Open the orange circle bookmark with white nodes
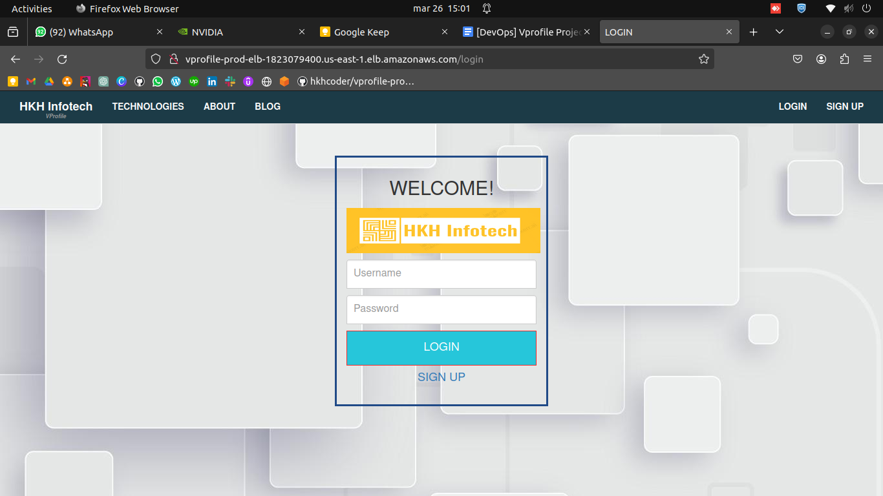The image size is (883, 496). click(x=67, y=81)
